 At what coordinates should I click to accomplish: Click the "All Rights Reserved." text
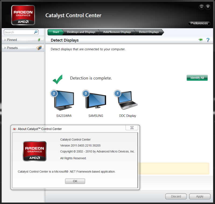(73, 158)
